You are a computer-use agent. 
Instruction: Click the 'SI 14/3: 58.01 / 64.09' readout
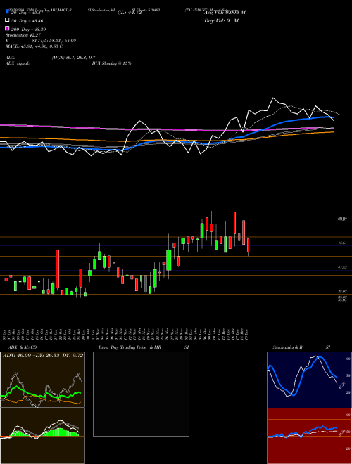tap(54, 41)
